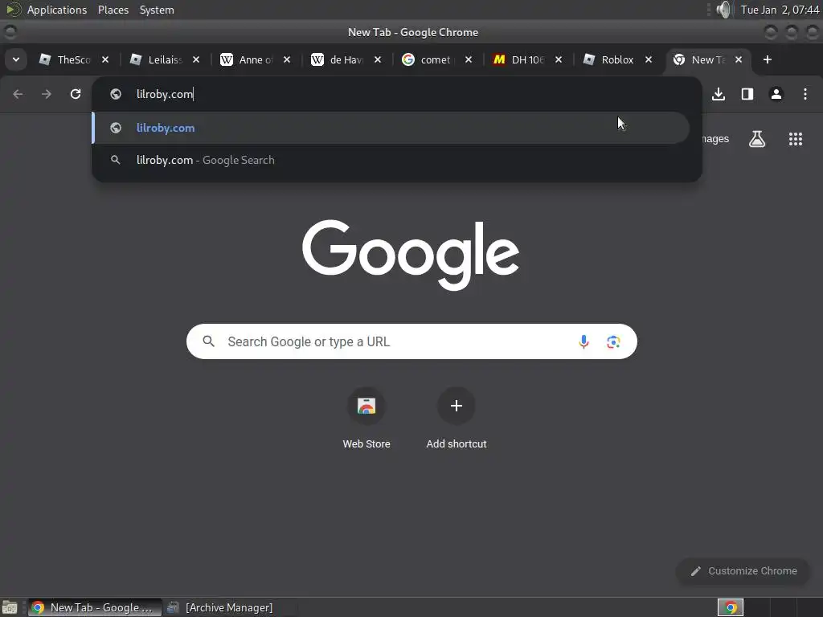Open the Applications menu
This screenshot has width=823, height=617.
click(57, 10)
